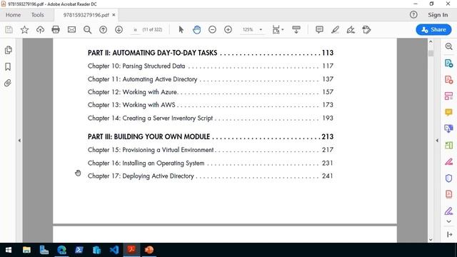Go to the previous page arrow
This screenshot has width=457, height=257.
click(103, 29)
